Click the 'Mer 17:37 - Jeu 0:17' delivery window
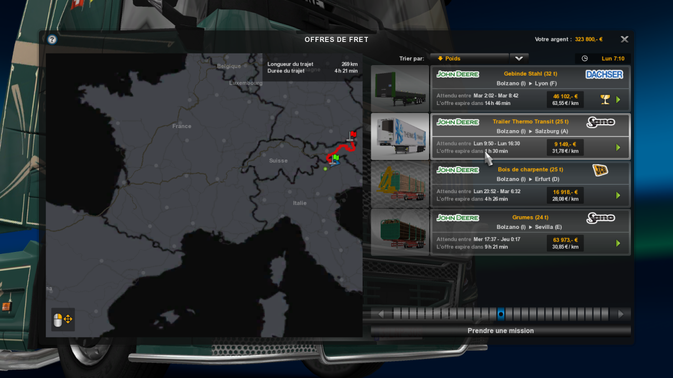This screenshot has width=673, height=378. [x=497, y=239]
